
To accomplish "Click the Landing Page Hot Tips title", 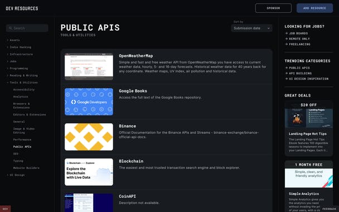I will pyautogui.click(x=308, y=134).
